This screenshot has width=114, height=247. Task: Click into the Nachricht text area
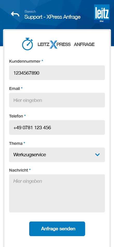click(x=57, y=193)
